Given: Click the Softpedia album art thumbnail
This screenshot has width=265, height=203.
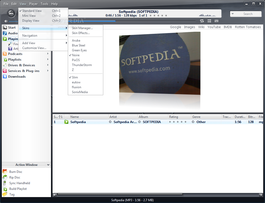Looking at the screenshot, I should point(160,63).
